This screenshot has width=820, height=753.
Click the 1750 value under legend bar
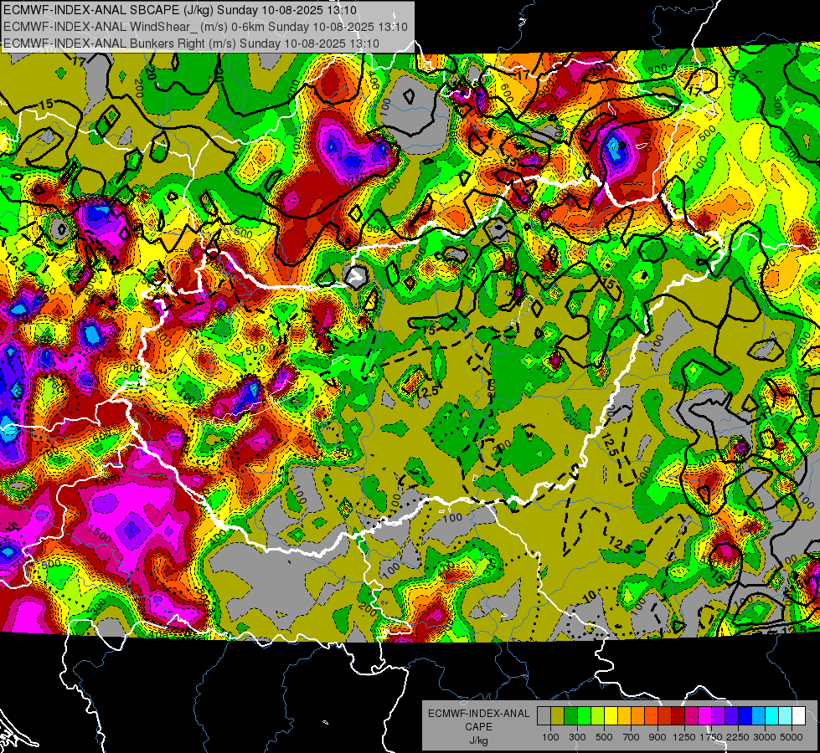(x=711, y=737)
